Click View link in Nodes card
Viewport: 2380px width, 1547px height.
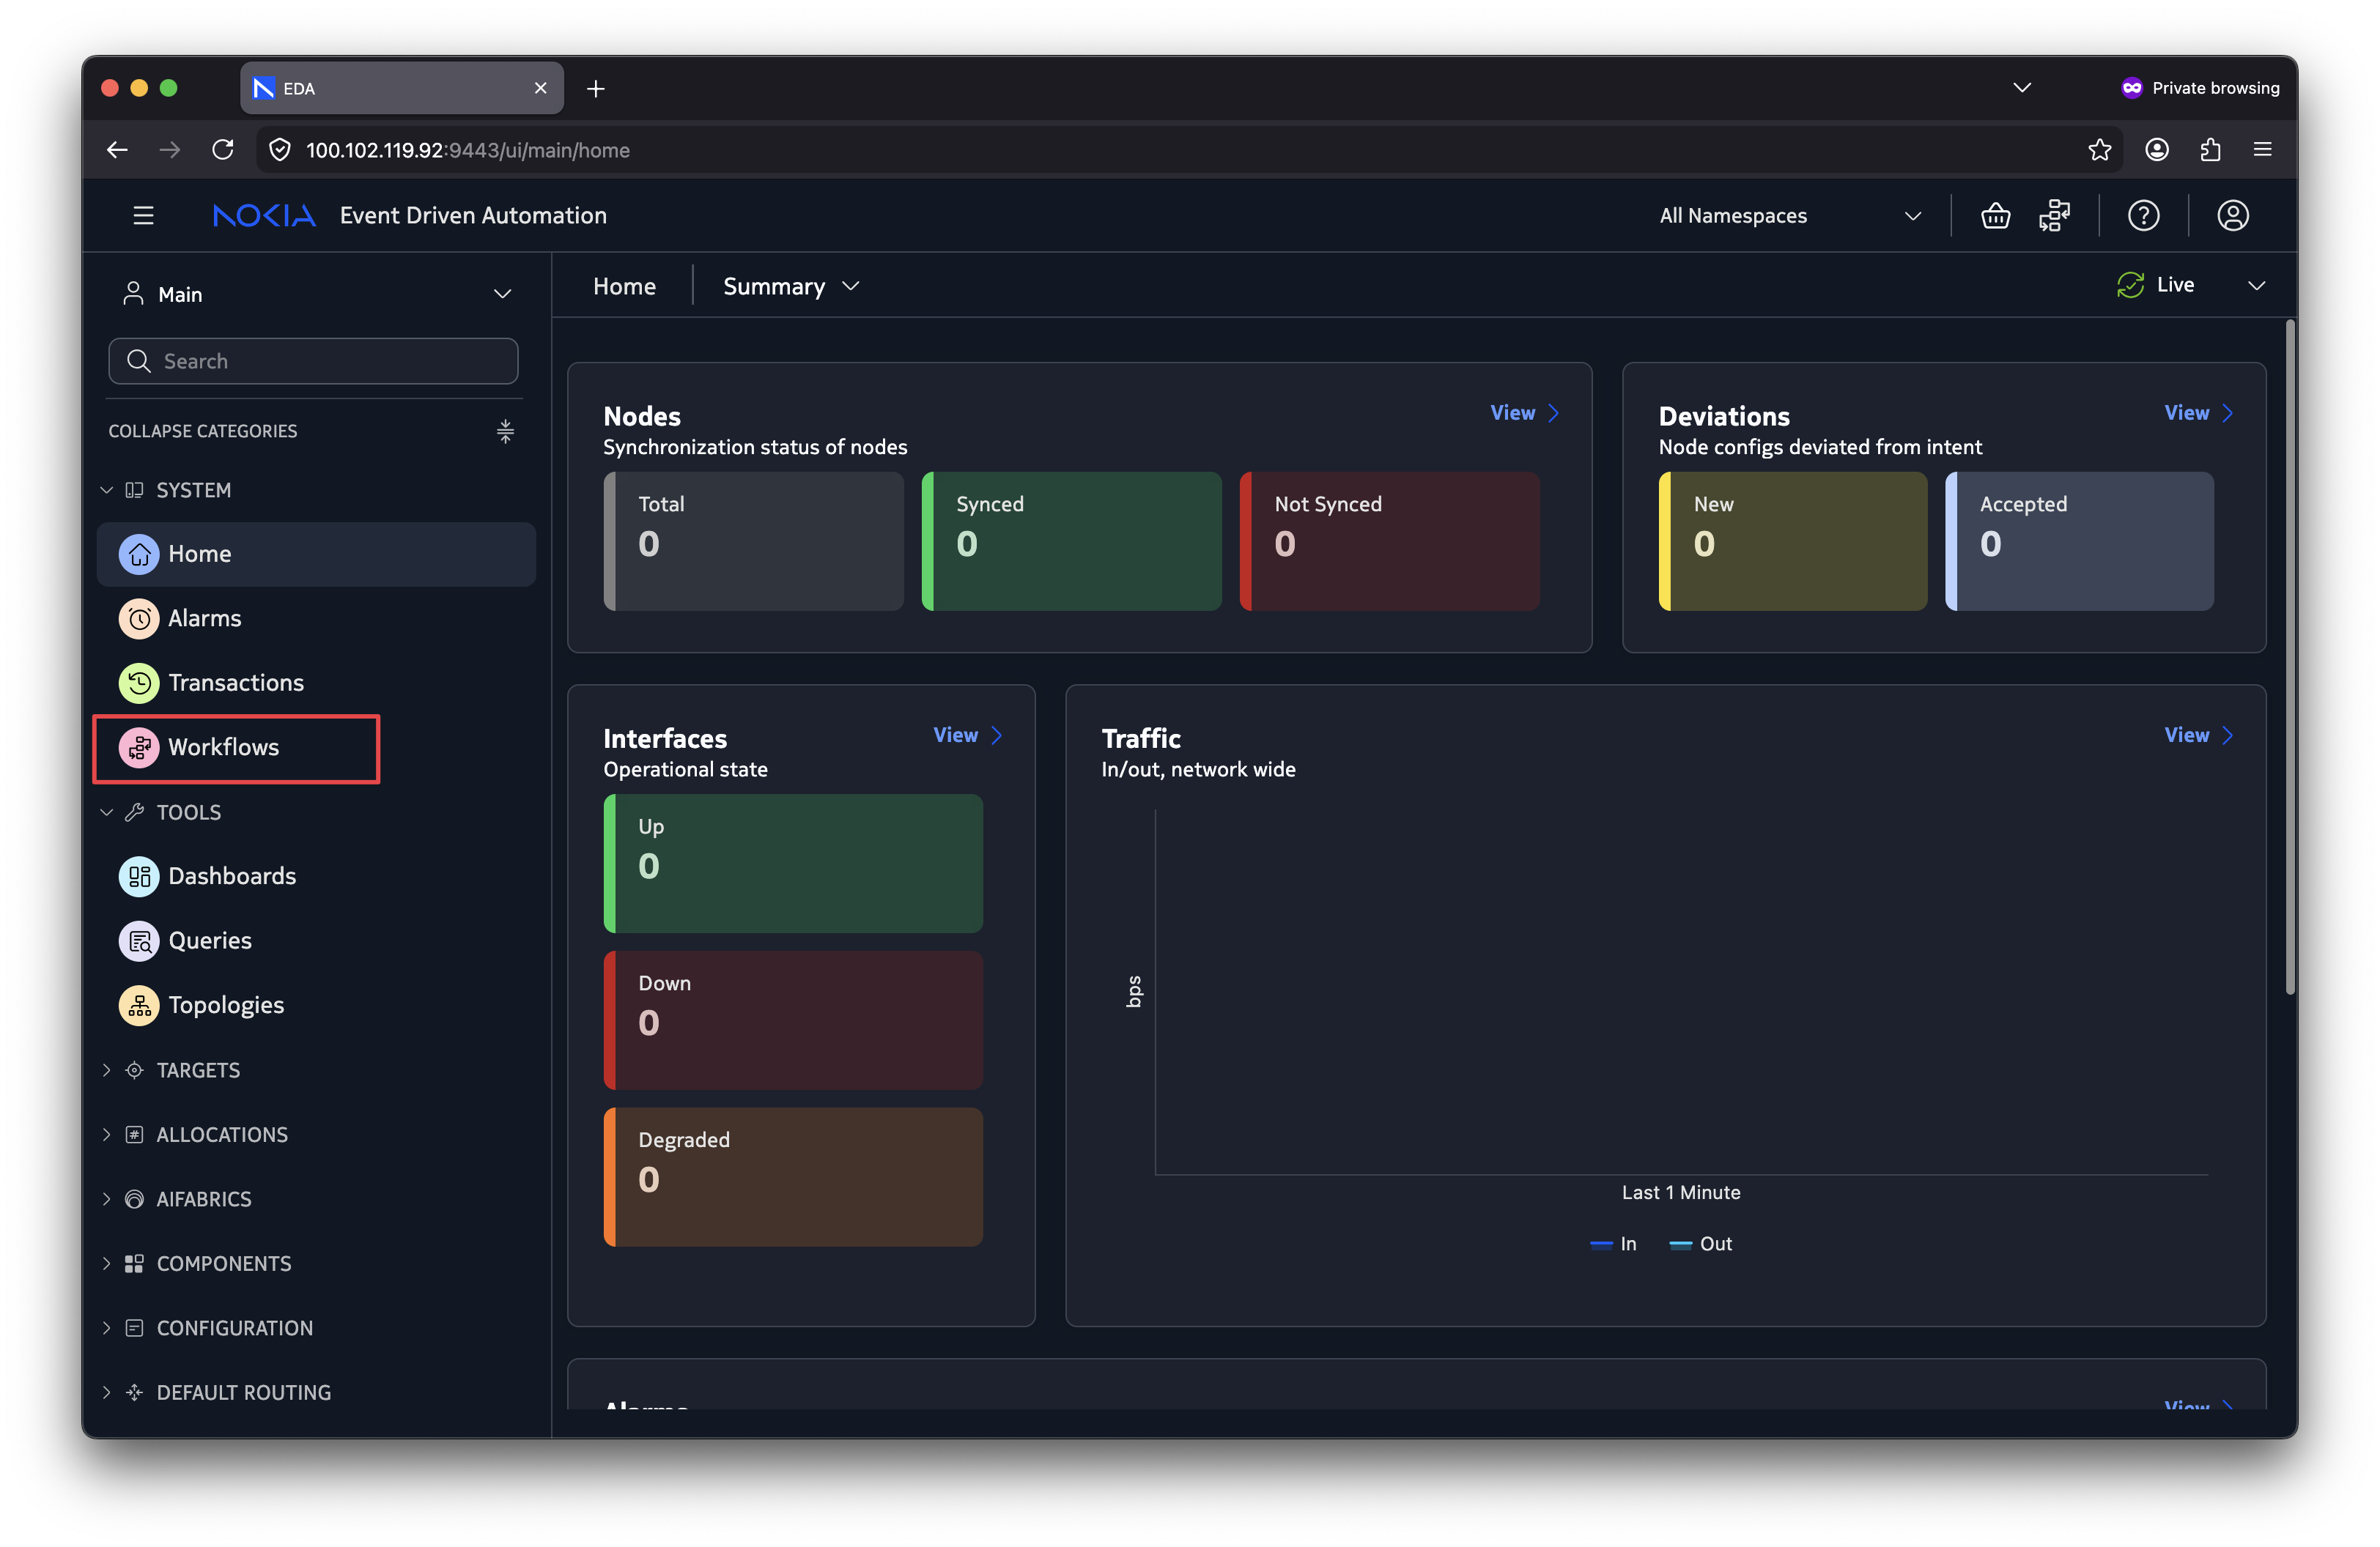(x=1524, y=412)
